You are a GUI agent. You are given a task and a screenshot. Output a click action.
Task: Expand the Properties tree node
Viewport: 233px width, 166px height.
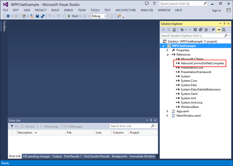(x=167, y=50)
